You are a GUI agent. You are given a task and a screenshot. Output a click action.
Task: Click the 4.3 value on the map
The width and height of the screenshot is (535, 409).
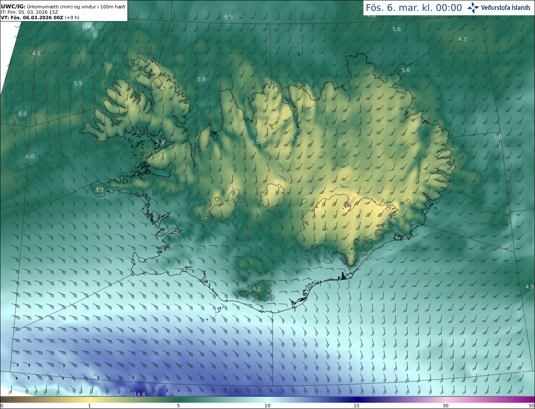point(462,39)
